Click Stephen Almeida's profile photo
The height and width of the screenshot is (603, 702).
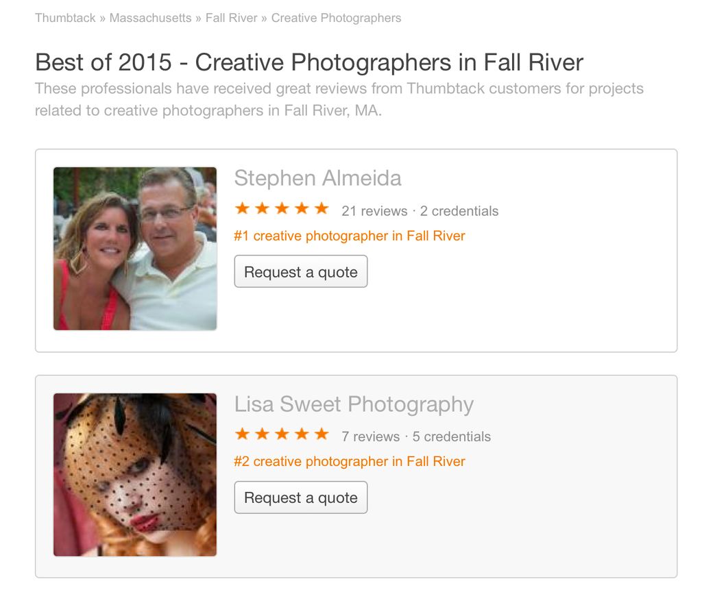point(134,248)
